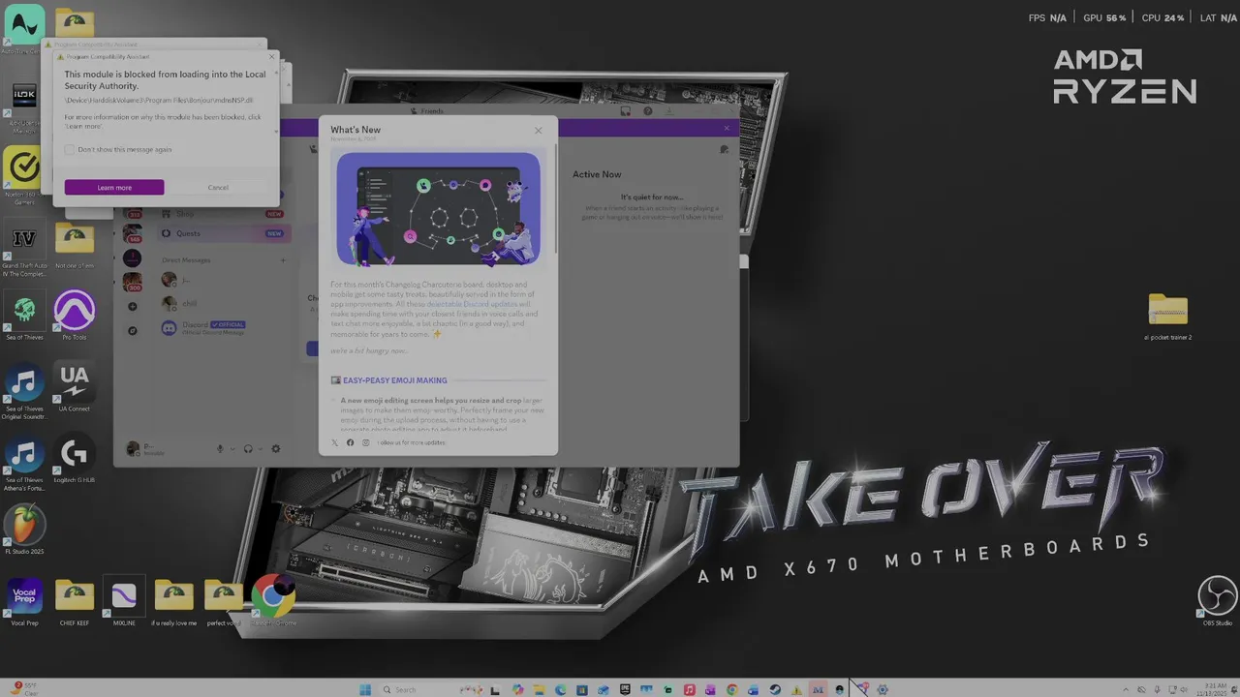The image size is (1240, 697).
Task: Open Logitech G HUB desktop shortcut
Action: [x=75, y=460]
